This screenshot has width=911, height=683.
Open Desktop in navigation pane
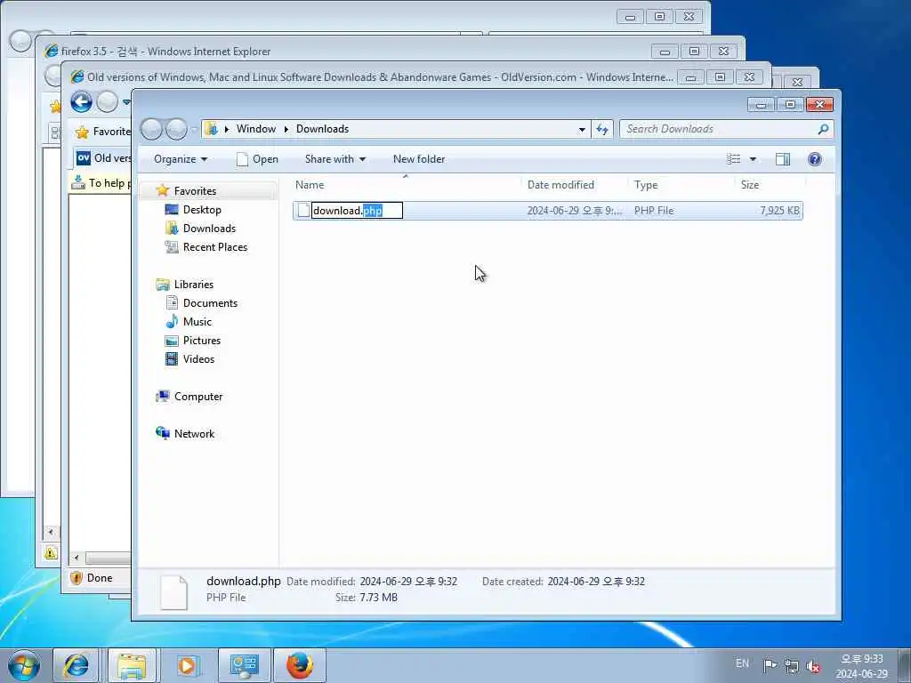pyautogui.click(x=202, y=210)
